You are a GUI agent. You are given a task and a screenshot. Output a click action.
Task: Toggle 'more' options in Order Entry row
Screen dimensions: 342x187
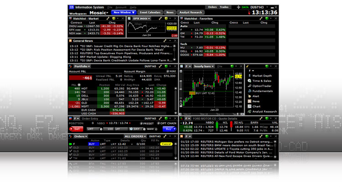[151, 129]
